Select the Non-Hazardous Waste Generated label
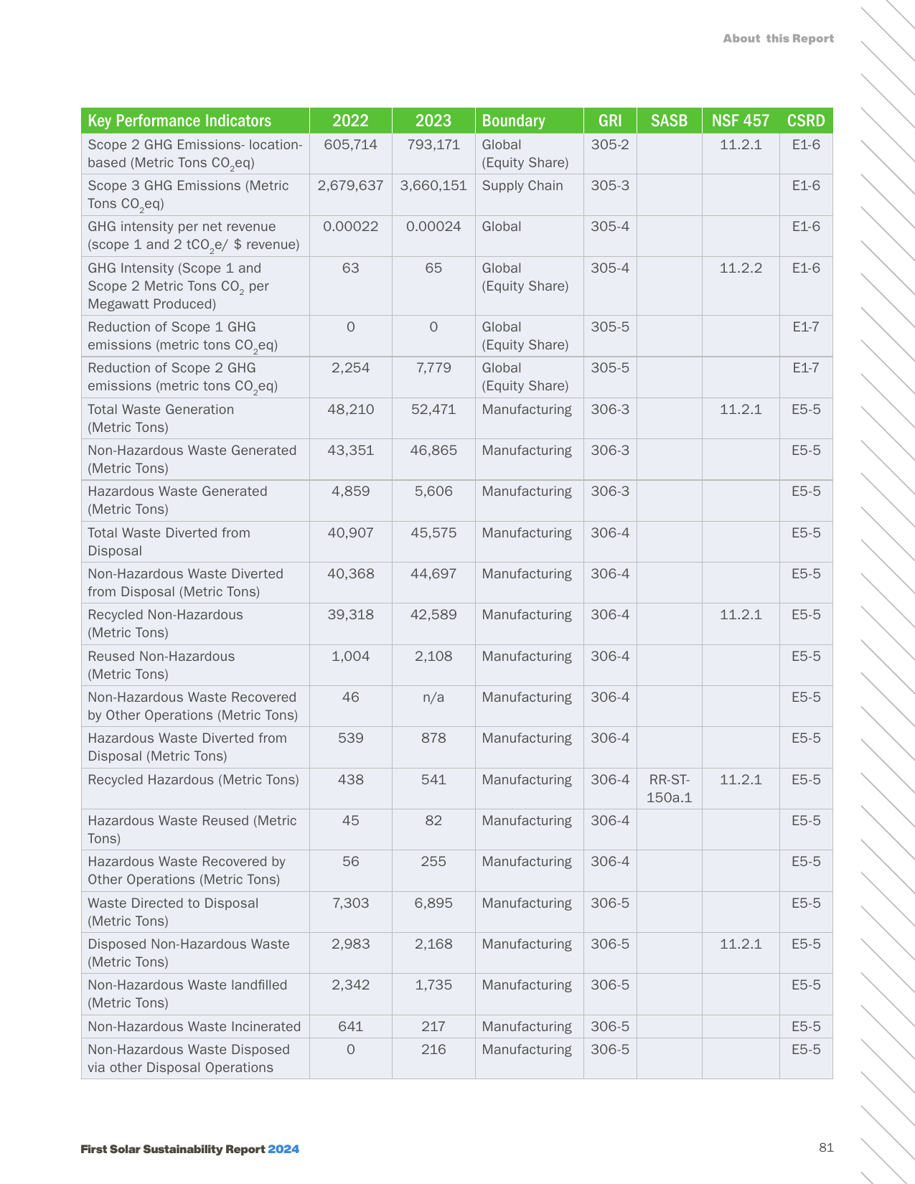Viewport: 915px width, 1184px height. pos(192,459)
